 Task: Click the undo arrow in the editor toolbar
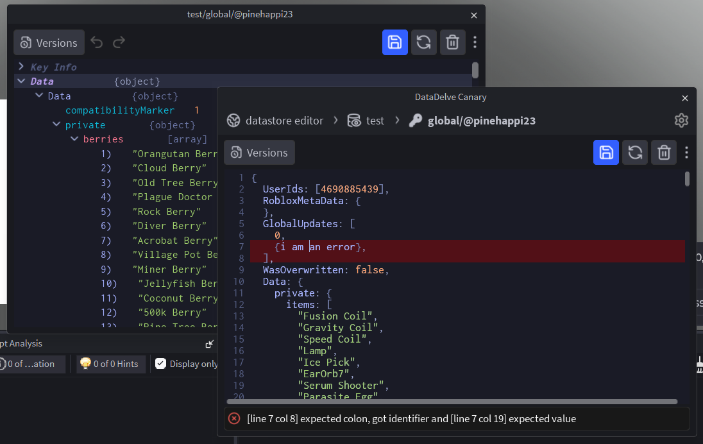(96, 42)
